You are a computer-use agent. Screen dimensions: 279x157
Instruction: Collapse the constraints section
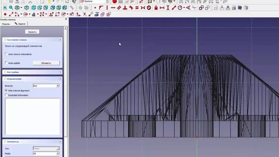[x=60, y=78]
